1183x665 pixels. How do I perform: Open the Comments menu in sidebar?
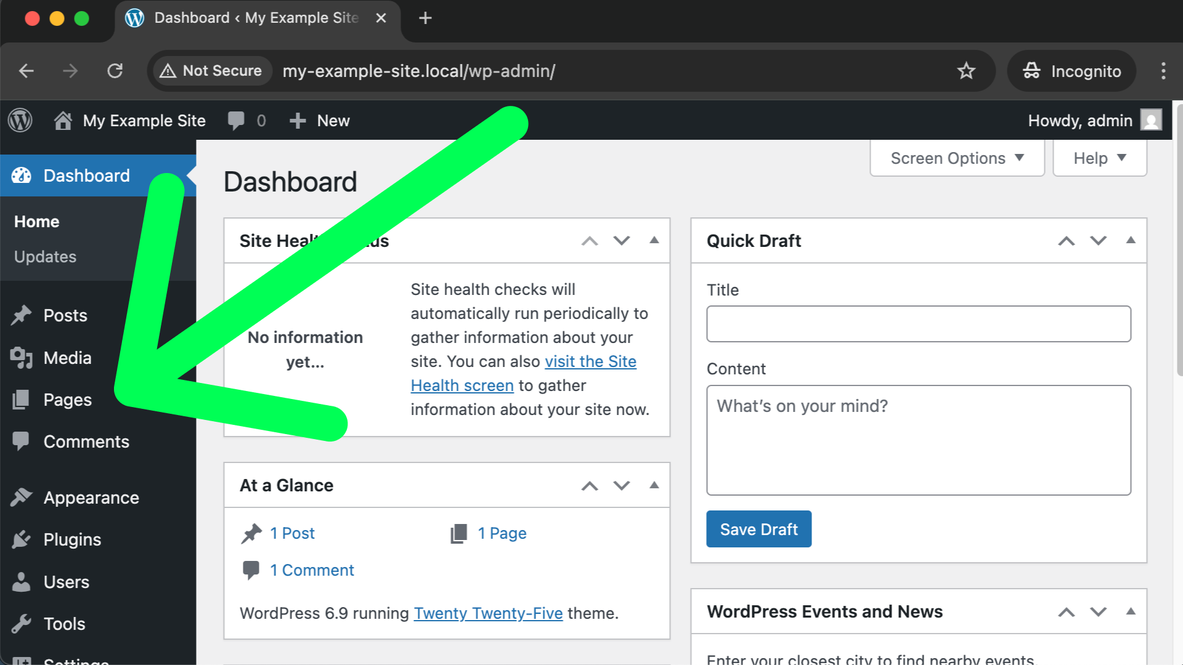pyautogui.click(x=86, y=441)
